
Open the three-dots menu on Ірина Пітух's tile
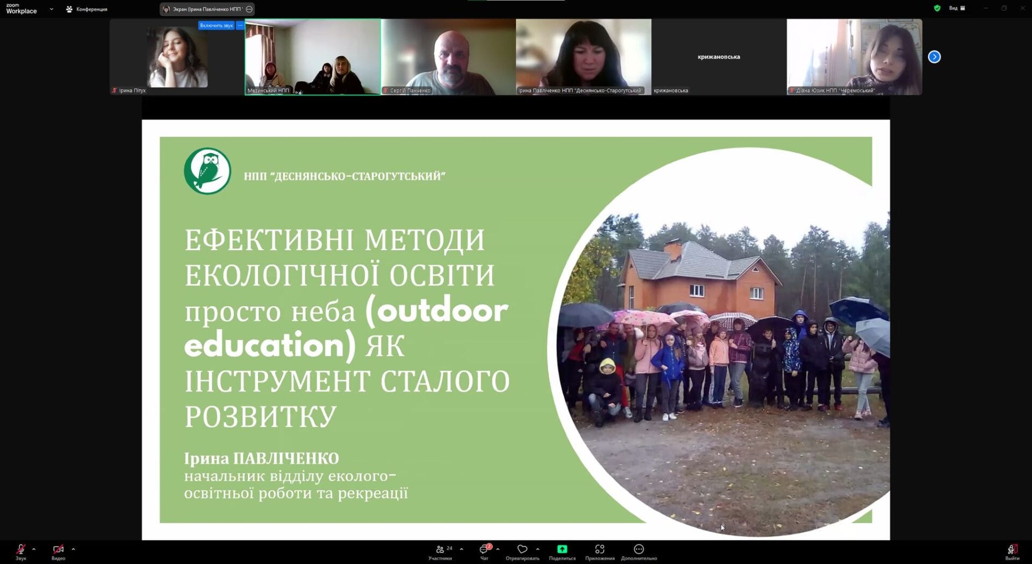[x=240, y=25]
